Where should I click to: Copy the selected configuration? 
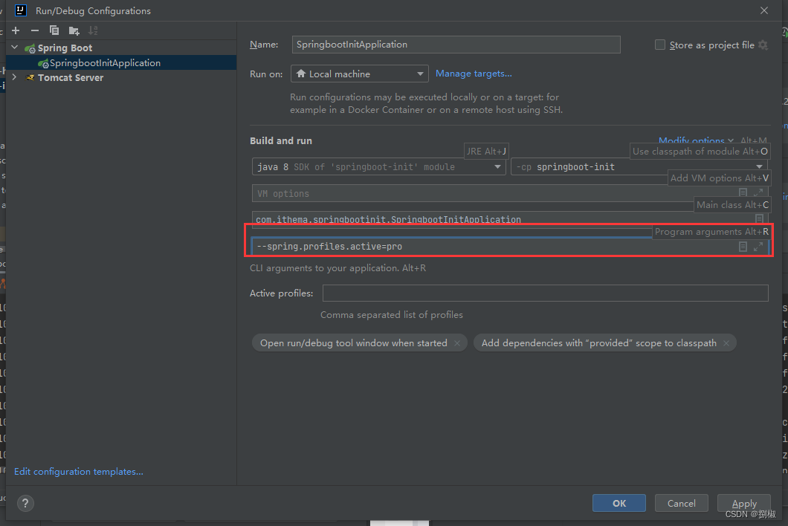tap(54, 30)
